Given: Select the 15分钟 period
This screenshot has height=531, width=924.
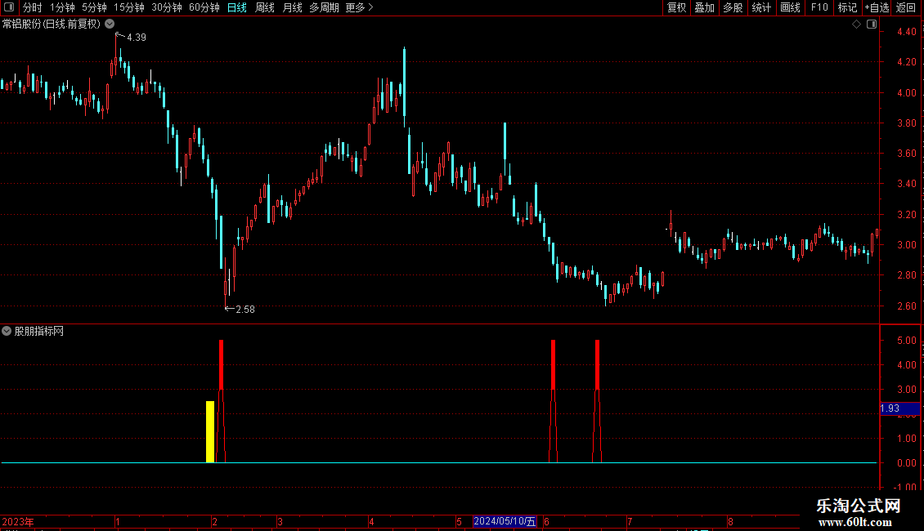Looking at the screenshot, I should [x=129, y=7].
